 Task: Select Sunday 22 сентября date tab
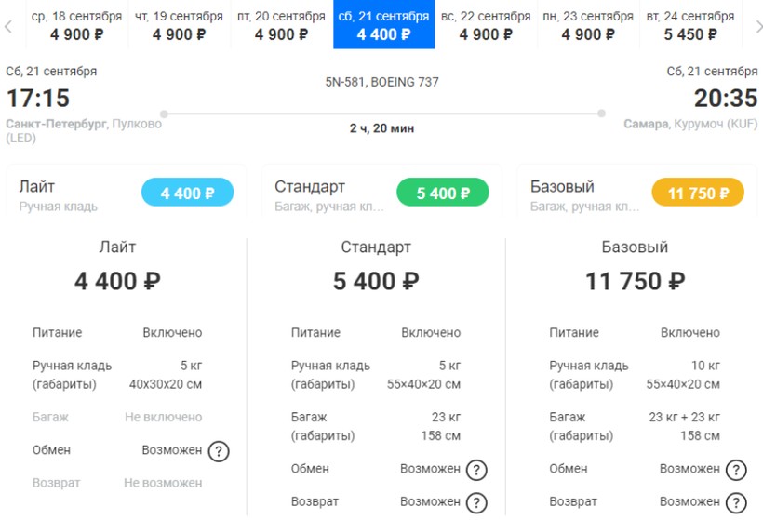pyautogui.click(x=486, y=25)
